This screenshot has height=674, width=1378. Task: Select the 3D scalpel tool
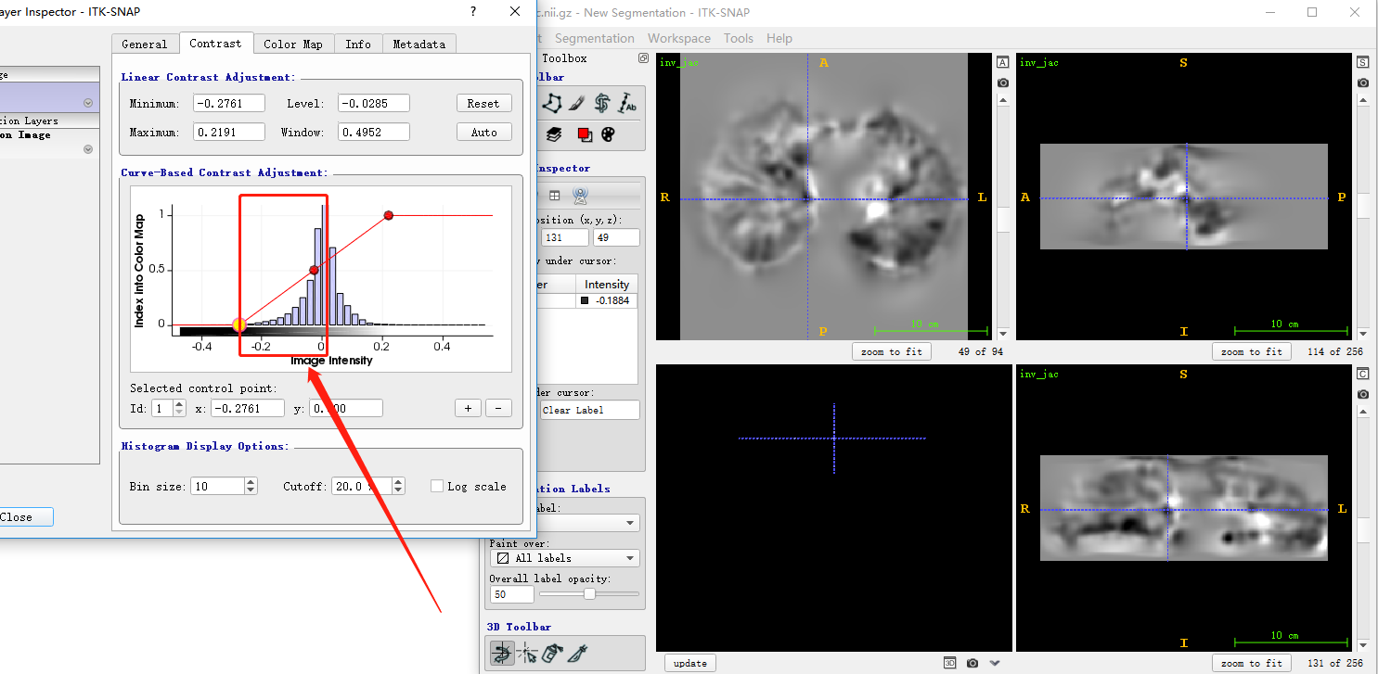point(577,654)
